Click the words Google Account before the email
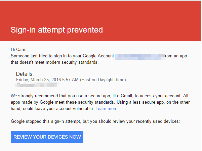The image size is (202, 151). (98, 56)
